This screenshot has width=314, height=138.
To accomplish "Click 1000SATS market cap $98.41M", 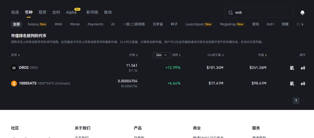I will coord(259,83).
